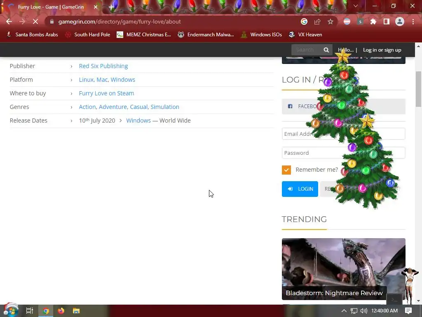Screen dimensions: 422x317
Task: Click the taskbar clock 12:40:00 AM
Action: tap(384, 311)
